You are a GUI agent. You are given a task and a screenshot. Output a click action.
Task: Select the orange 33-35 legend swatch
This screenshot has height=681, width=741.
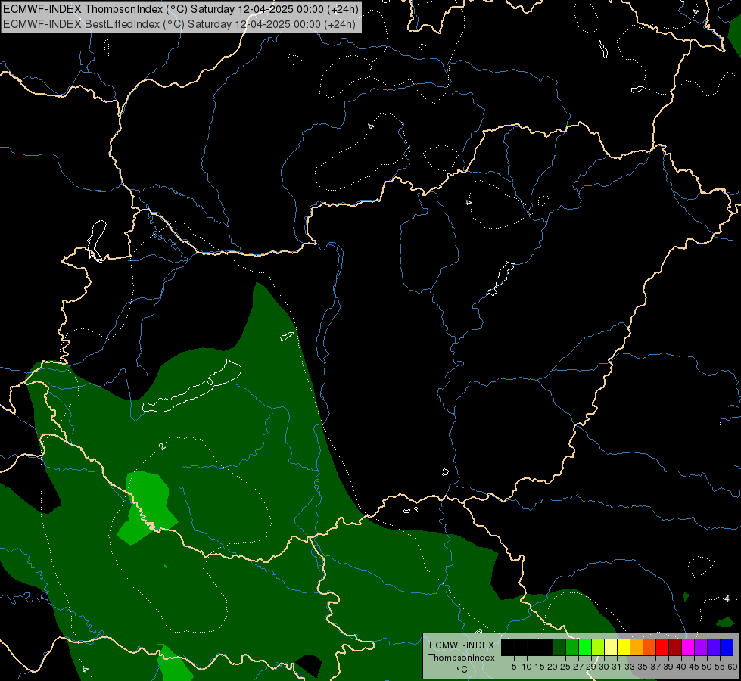click(x=637, y=647)
